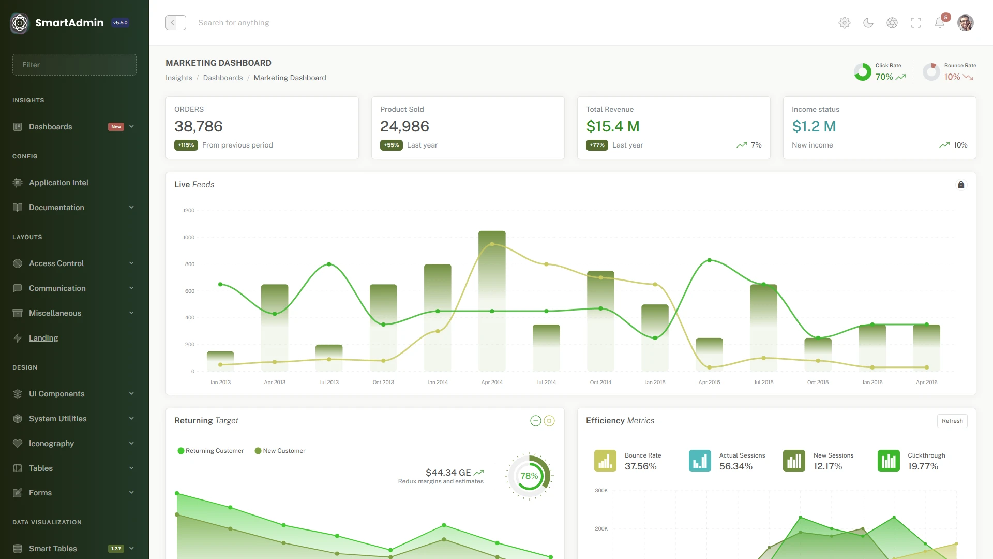
Task: Click the Iconography heart icon
Action: pyautogui.click(x=18, y=444)
